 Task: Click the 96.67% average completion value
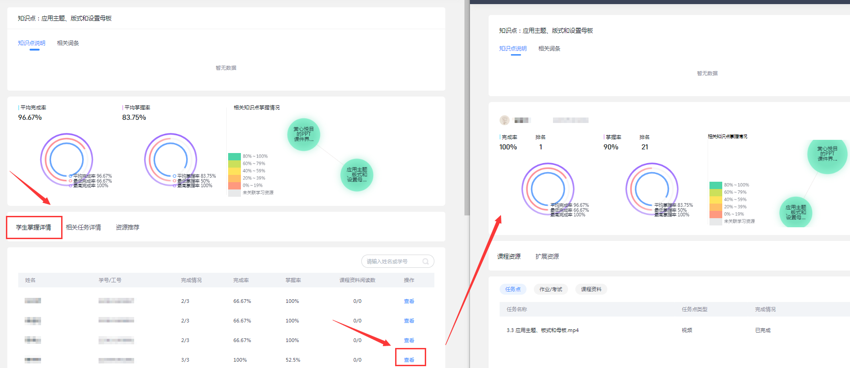click(30, 118)
